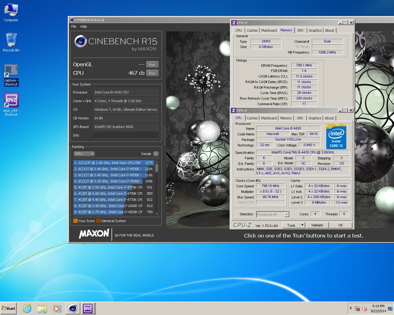Click the panel splitter handle beside render
The image size is (394, 315).
click(164, 135)
